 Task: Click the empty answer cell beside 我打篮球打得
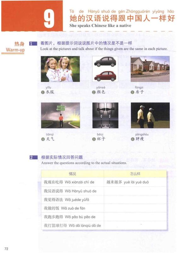point(135,225)
